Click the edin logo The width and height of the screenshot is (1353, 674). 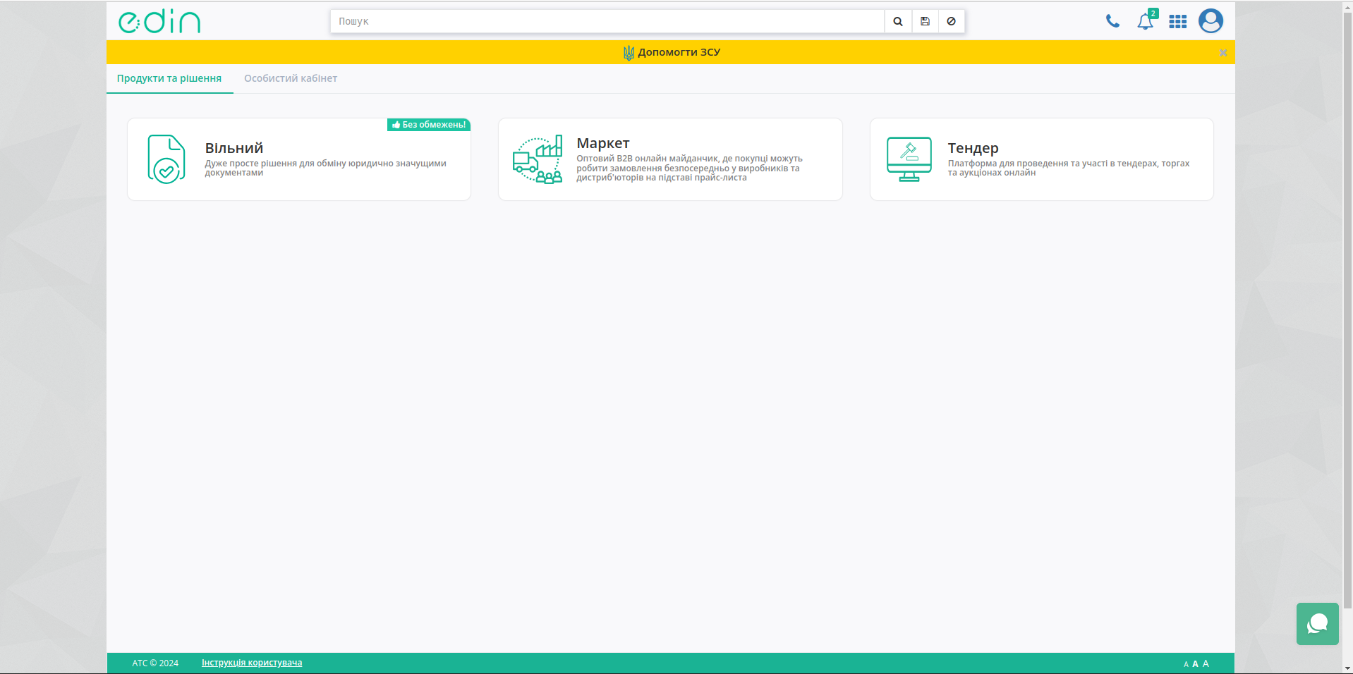pyautogui.click(x=159, y=21)
